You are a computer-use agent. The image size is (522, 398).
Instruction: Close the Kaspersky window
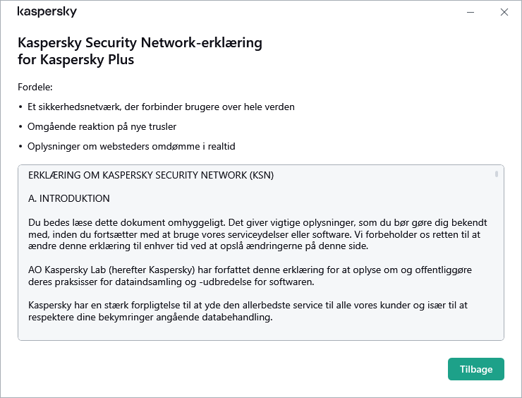pyautogui.click(x=504, y=12)
